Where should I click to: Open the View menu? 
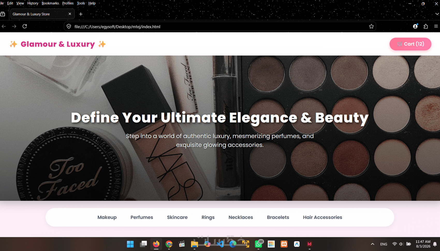click(20, 3)
